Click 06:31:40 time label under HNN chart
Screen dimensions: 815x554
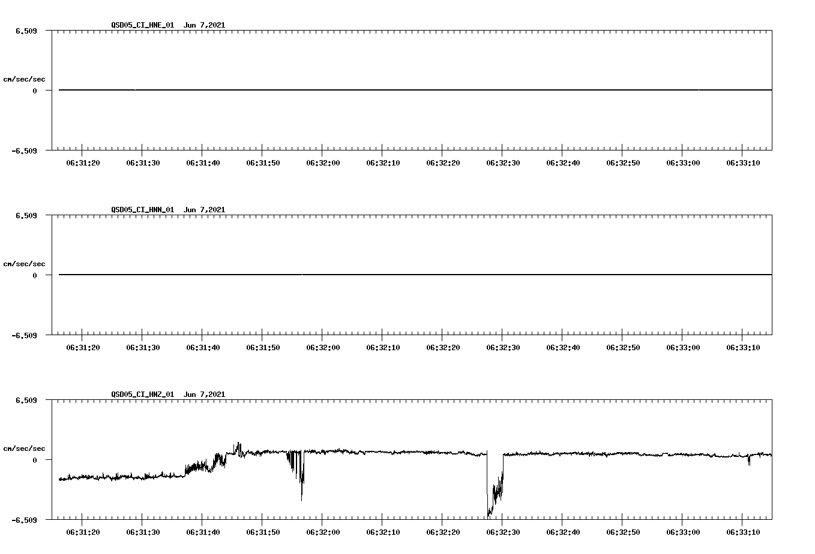point(203,348)
